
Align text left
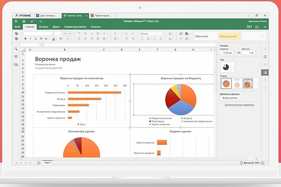click(79, 39)
